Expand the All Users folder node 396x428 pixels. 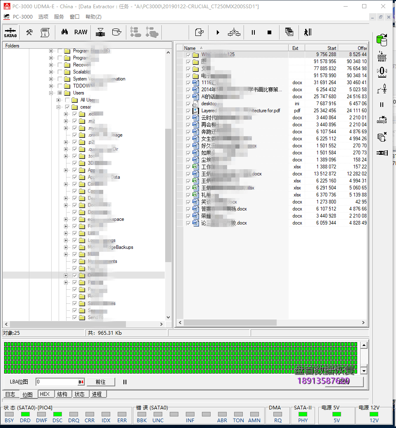point(58,100)
